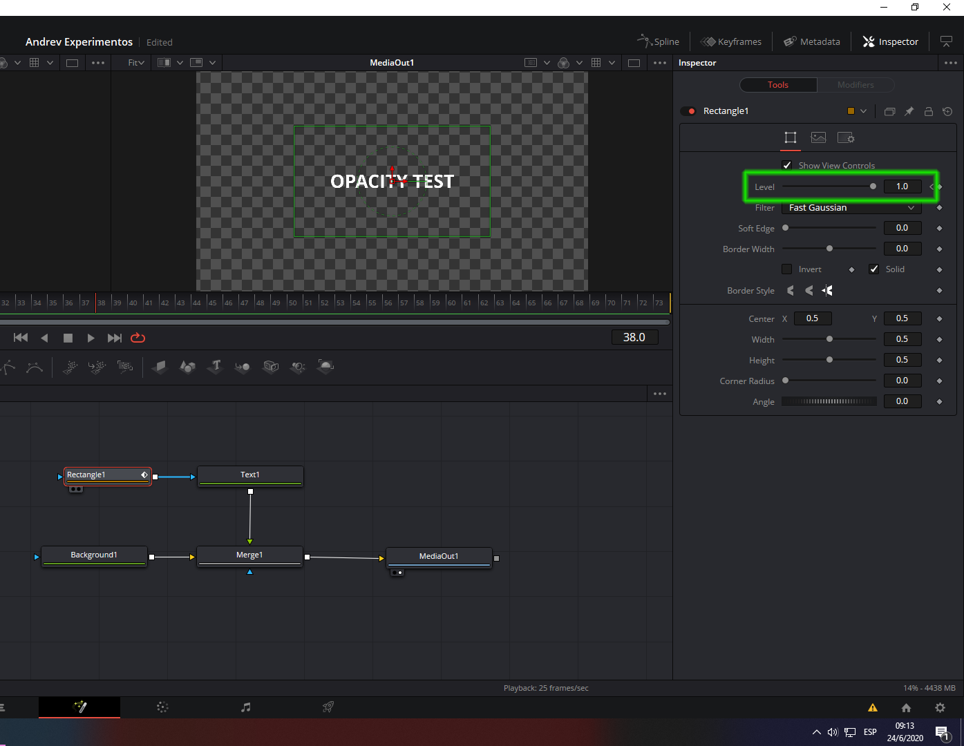This screenshot has width=964, height=746.
Task: Add a pMerge particle node
Action: coord(97,367)
